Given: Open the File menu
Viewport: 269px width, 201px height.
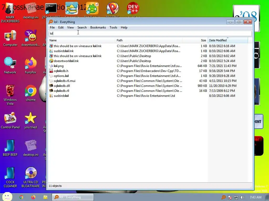Looking at the screenshot, I should [52, 27].
